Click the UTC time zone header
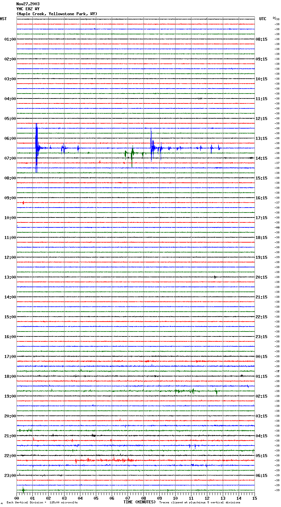281x507 pixels. coord(263,19)
